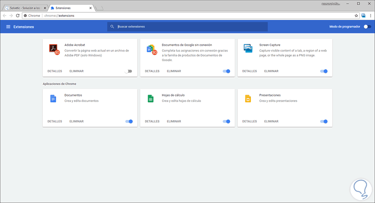Bookmark this page with the star icon
The height and width of the screenshot is (203, 375).
pyautogui.click(x=356, y=16)
